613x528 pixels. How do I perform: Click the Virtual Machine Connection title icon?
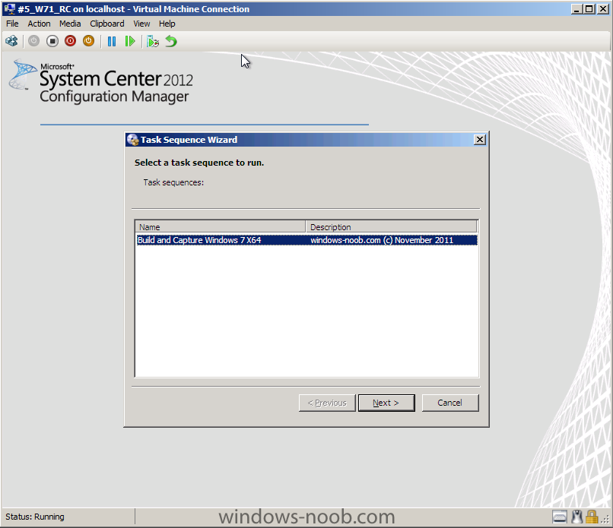9,8
